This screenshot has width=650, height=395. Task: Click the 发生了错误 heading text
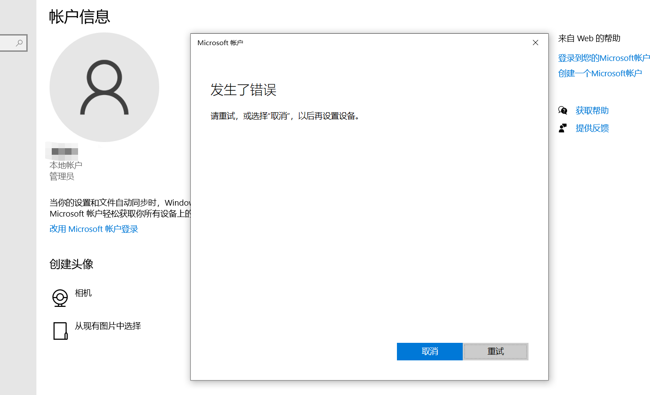243,90
